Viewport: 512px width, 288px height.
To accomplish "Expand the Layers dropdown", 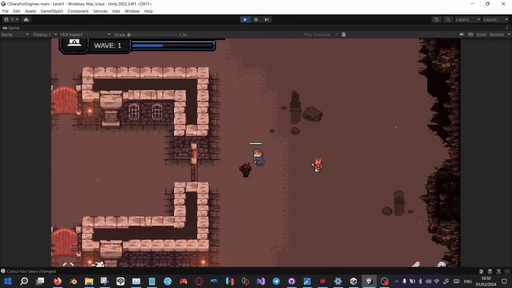I will pyautogui.click(x=467, y=19).
